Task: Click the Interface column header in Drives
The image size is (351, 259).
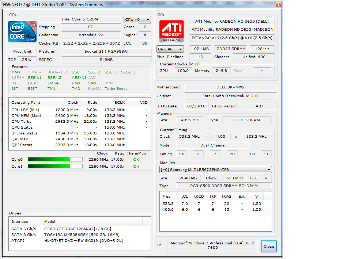Action: (25, 221)
